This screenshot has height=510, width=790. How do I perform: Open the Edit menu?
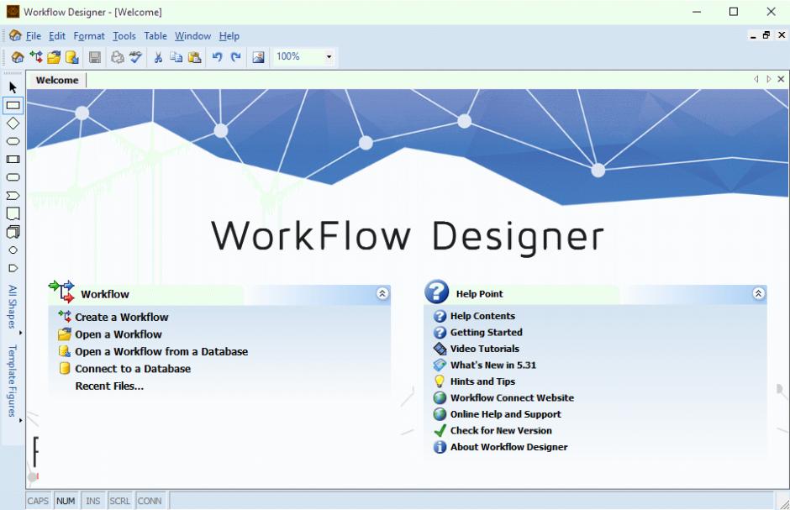pos(57,36)
